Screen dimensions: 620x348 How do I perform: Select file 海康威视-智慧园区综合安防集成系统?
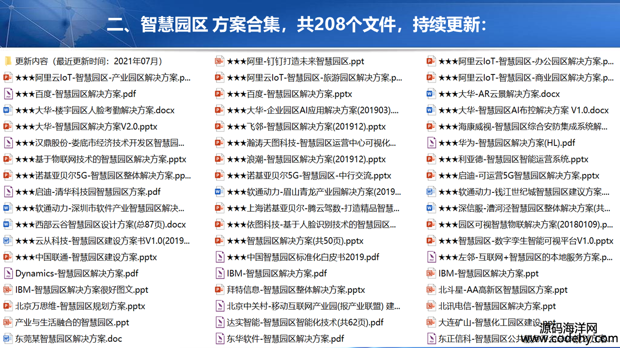click(517, 127)
